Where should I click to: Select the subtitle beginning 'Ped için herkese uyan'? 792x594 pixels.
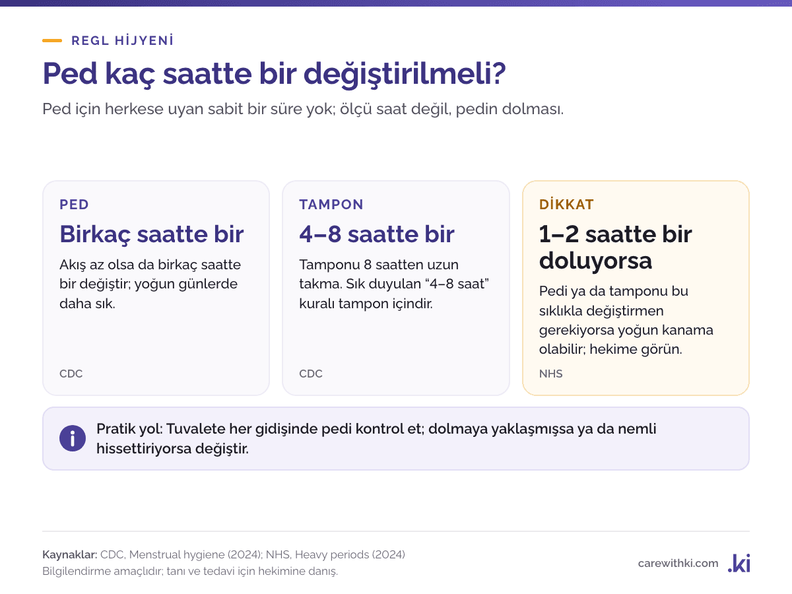click(303, 109)
